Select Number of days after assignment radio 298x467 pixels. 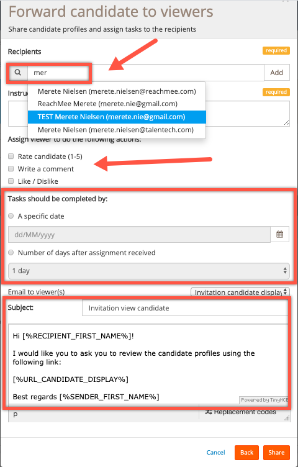pyautogui.click(x=11, y=253)
